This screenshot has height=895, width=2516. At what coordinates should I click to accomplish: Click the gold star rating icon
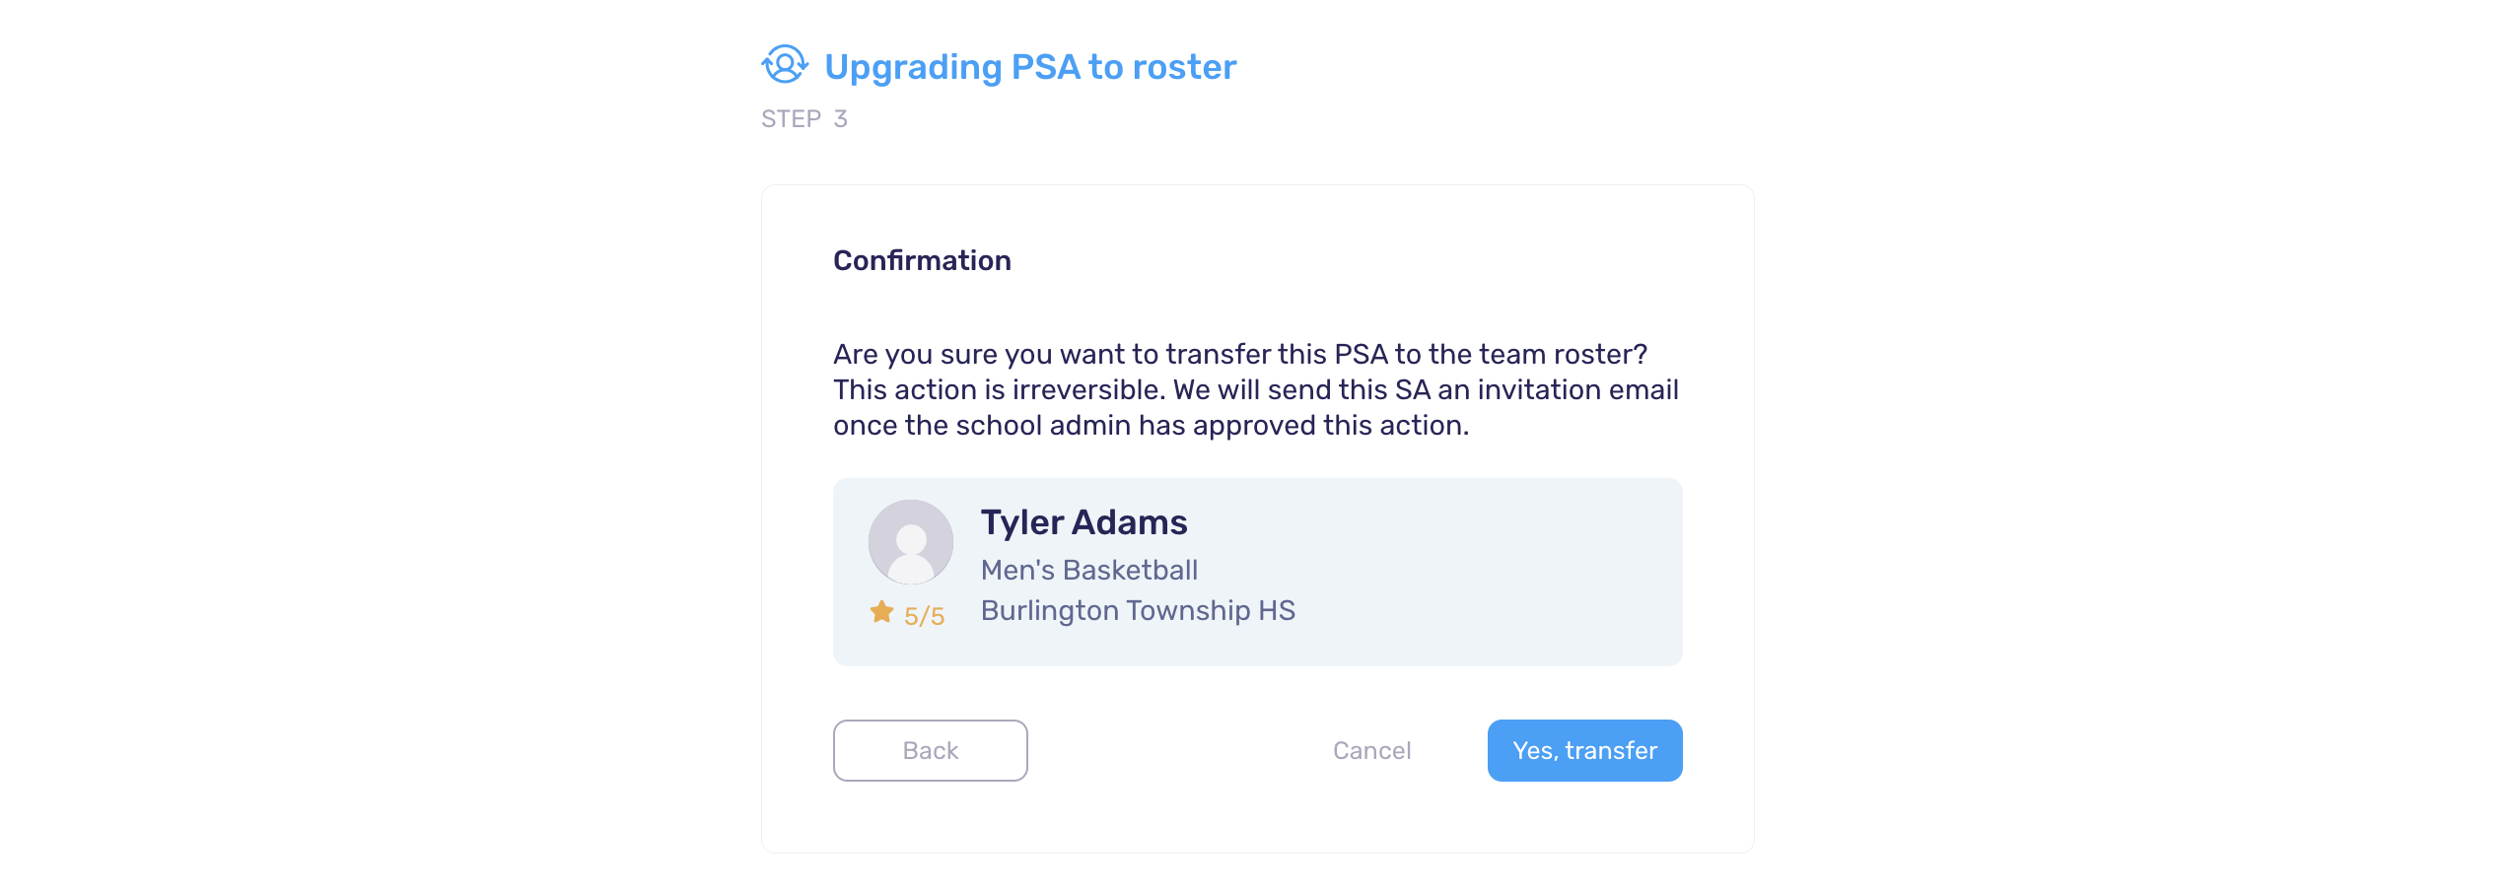click(x=881, y=613)
